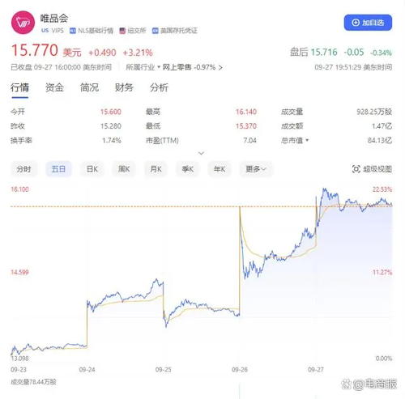Open the 所属行业 dropdown
405x399 pixels.
coord(143,67)
